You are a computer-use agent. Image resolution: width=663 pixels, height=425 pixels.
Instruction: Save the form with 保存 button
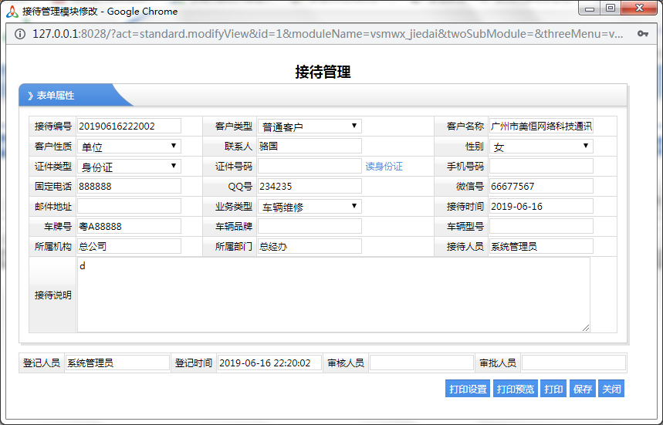582,389
